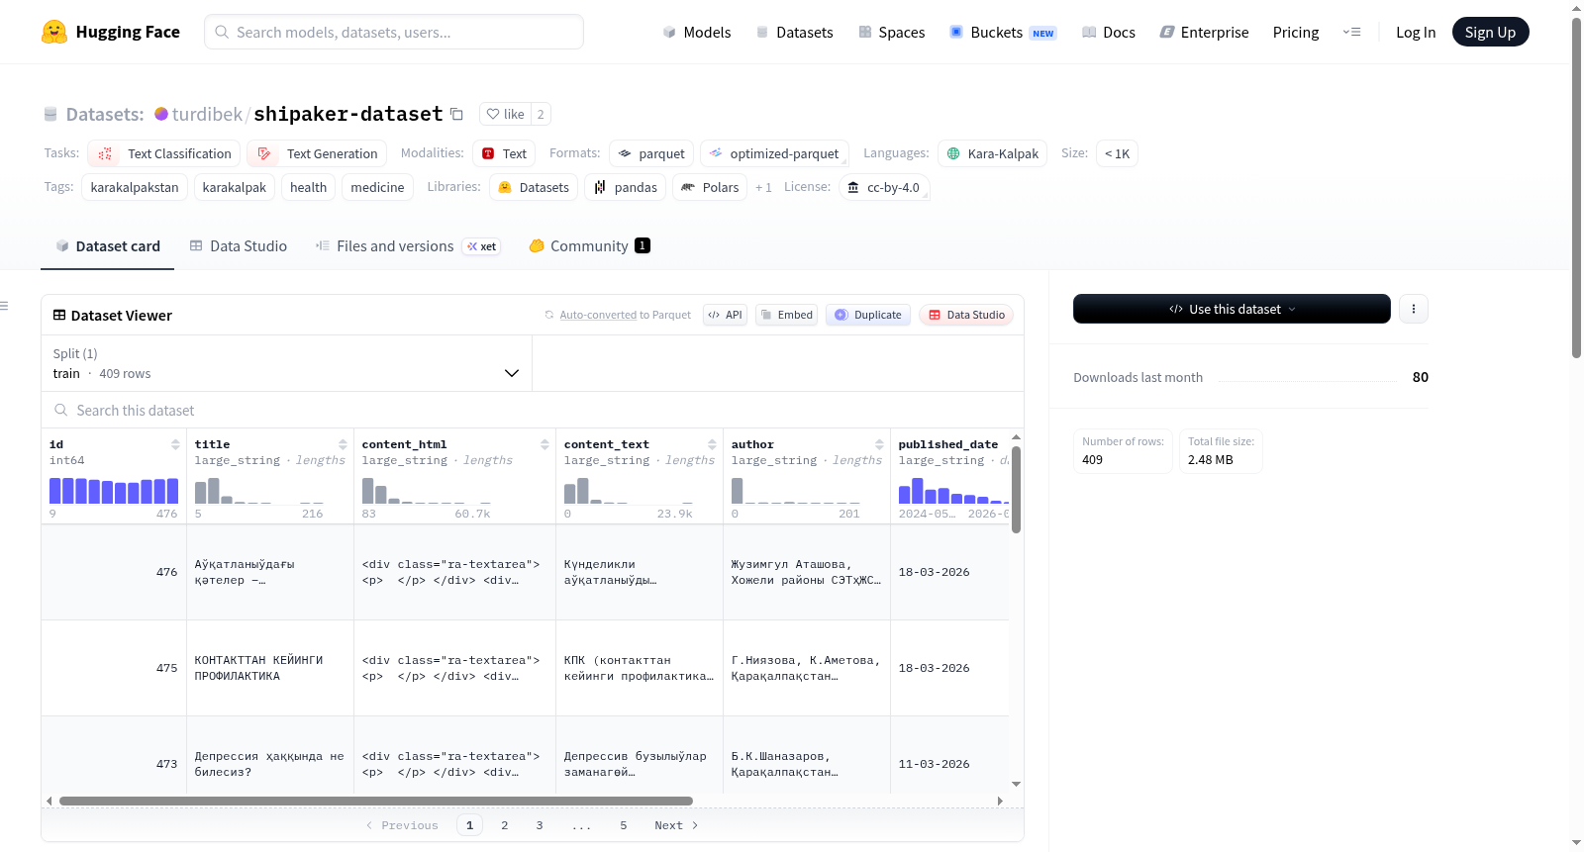Select the optimized-parquet format tag
The image size is (1584, 852).
coord(774,153)
